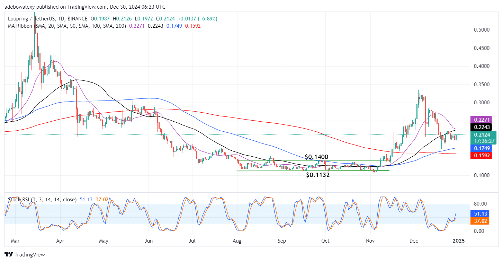
Task: Click the 0.1749 value in MA Ribbon legend
Action: (175, 26)
